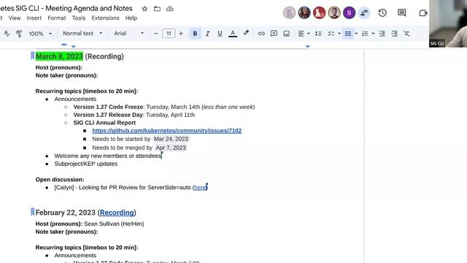
Task: Open line and paragraph spacing
Action: point(318,34)
